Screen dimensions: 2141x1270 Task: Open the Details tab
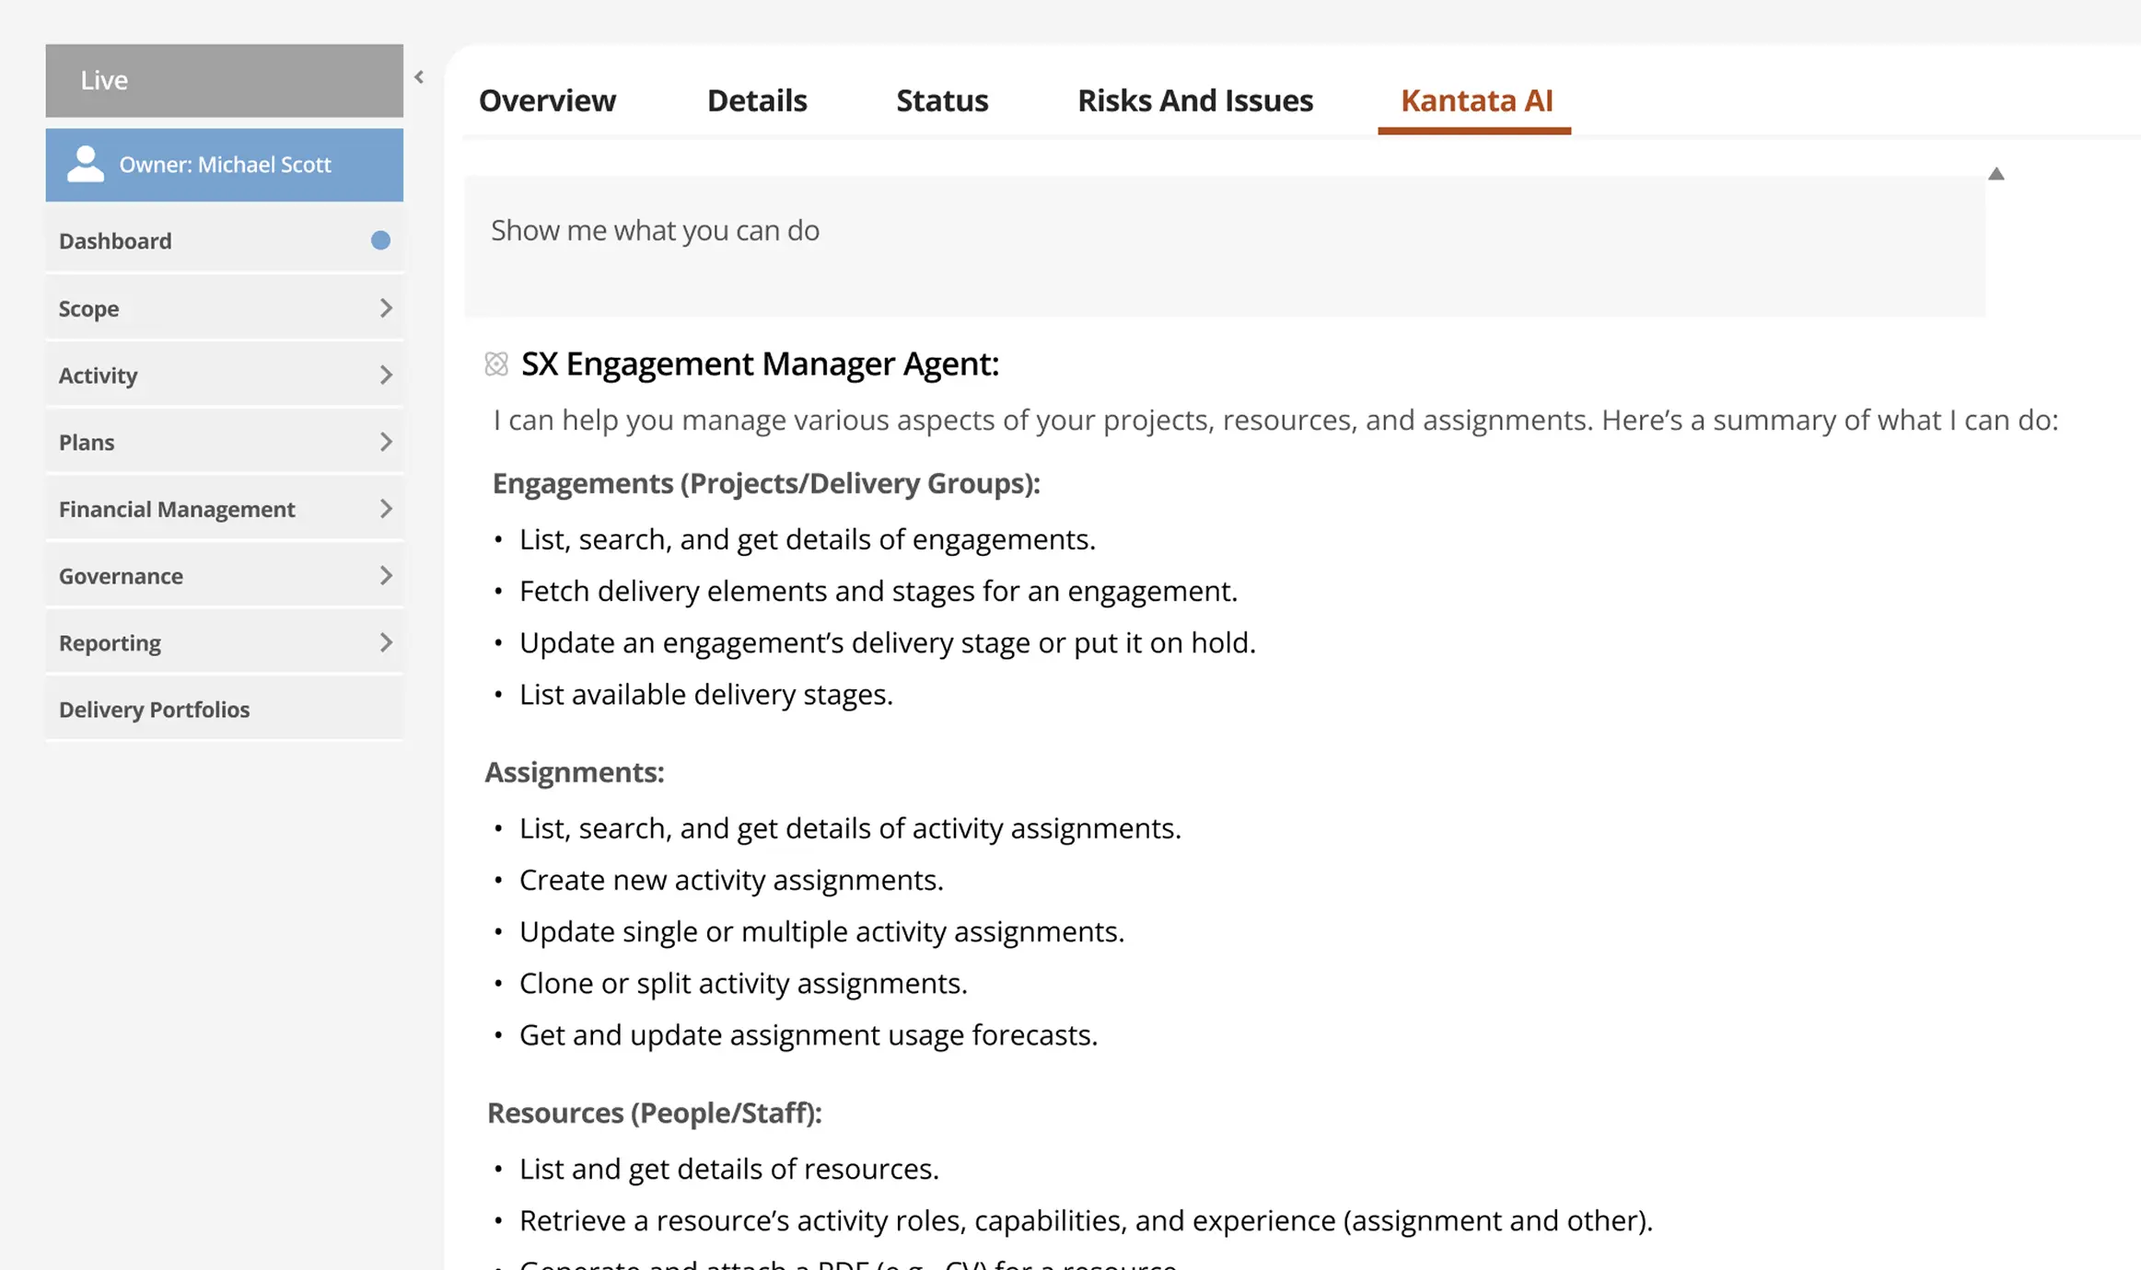(x=756, y=100)
